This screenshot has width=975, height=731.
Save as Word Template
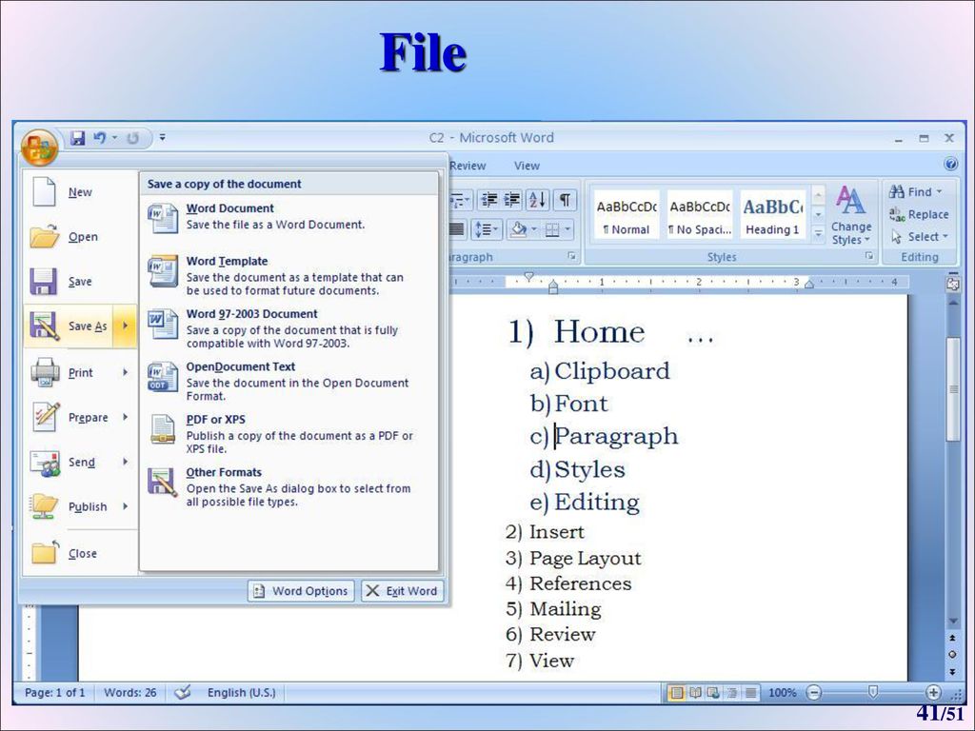[x=289, y=275]
